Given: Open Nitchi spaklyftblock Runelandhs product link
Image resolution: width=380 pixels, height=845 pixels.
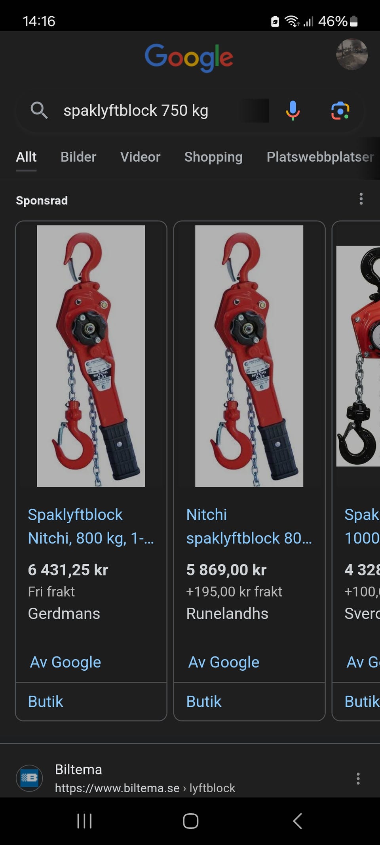Looking at the screenshot, I should [x=249, y=526].
